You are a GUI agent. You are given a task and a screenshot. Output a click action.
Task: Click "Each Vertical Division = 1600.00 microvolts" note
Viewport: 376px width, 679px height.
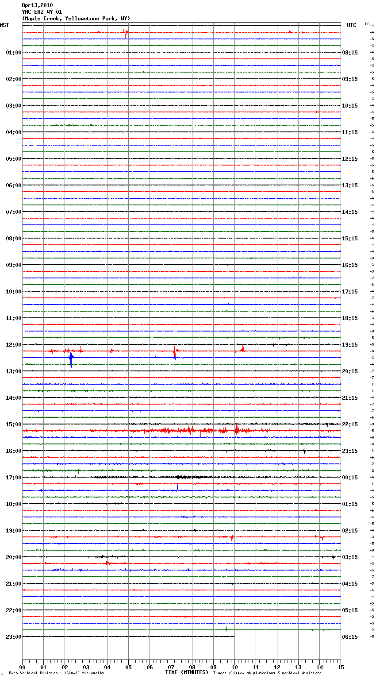tap(56, 673)
